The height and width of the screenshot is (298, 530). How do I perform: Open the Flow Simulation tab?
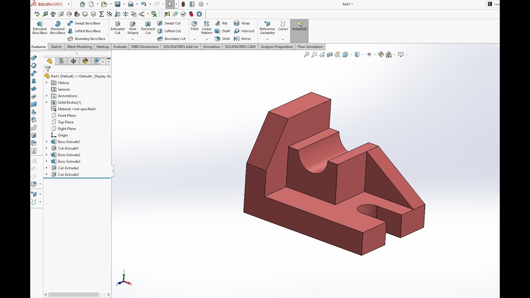click(310, 47)
